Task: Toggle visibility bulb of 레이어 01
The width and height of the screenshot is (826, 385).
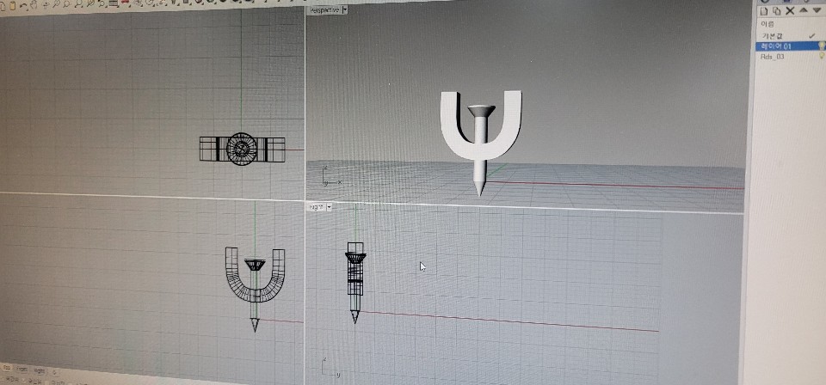Action: pyautogui.click(x=821, y=46)
